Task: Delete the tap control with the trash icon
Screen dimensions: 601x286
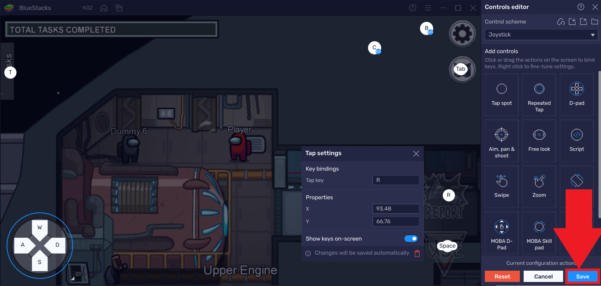Action: [x=417, y=253]
